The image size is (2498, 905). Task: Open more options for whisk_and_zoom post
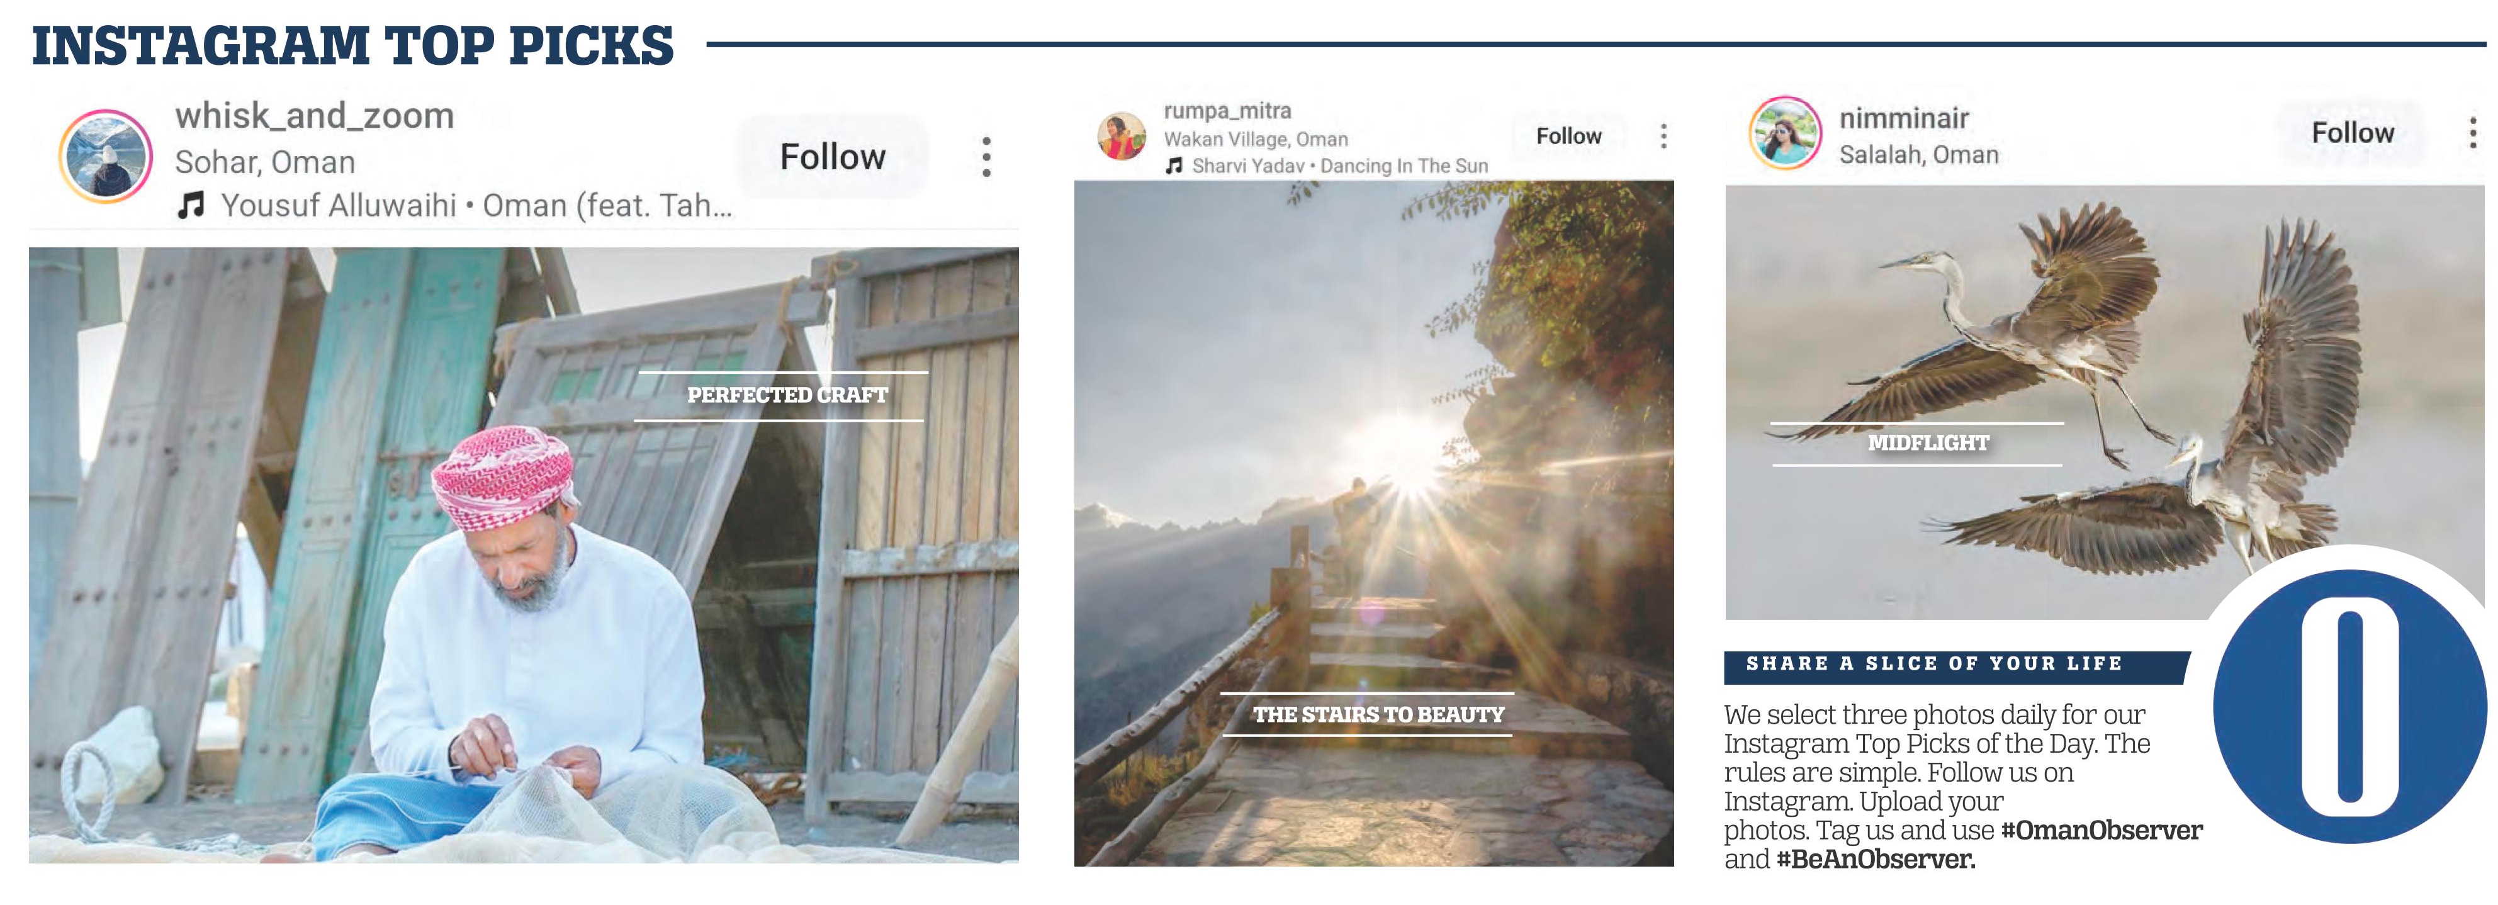pos(986,157)
